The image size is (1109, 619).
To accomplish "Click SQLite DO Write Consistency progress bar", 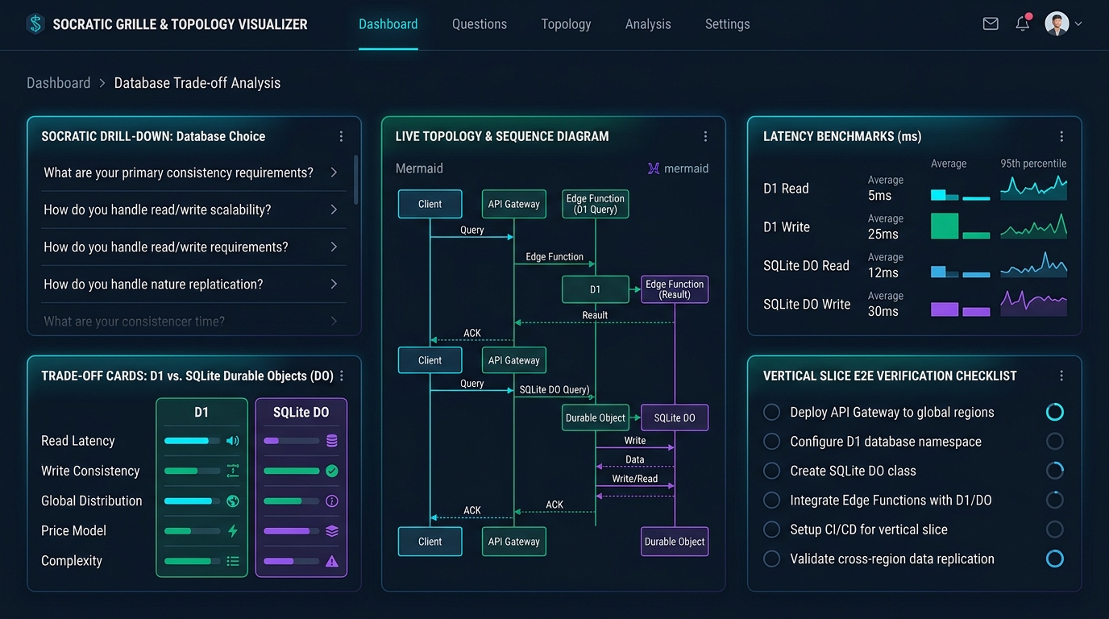I will tap(292, 471).
